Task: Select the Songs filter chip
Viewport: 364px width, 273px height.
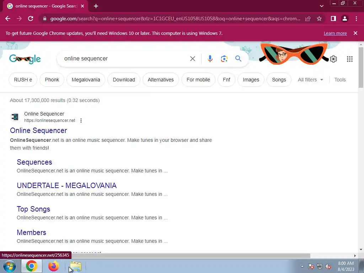Action: coord(279,80)
